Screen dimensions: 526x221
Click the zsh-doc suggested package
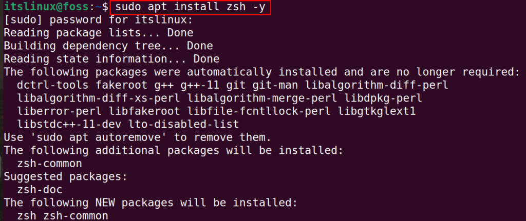40,190
